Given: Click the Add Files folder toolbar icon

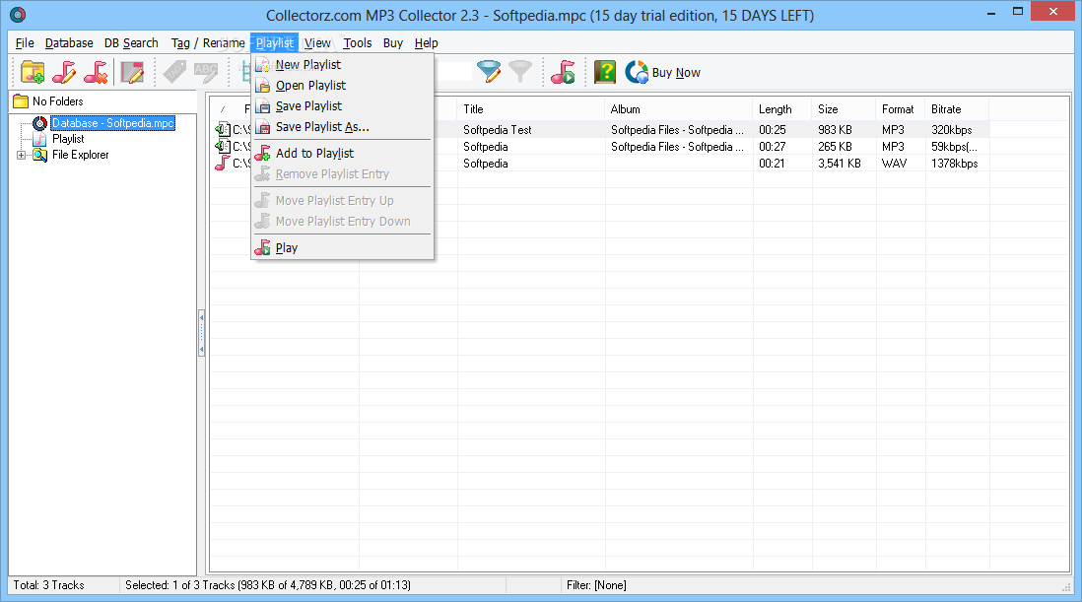Looking at the screenshot, I should tap(33, 72).
